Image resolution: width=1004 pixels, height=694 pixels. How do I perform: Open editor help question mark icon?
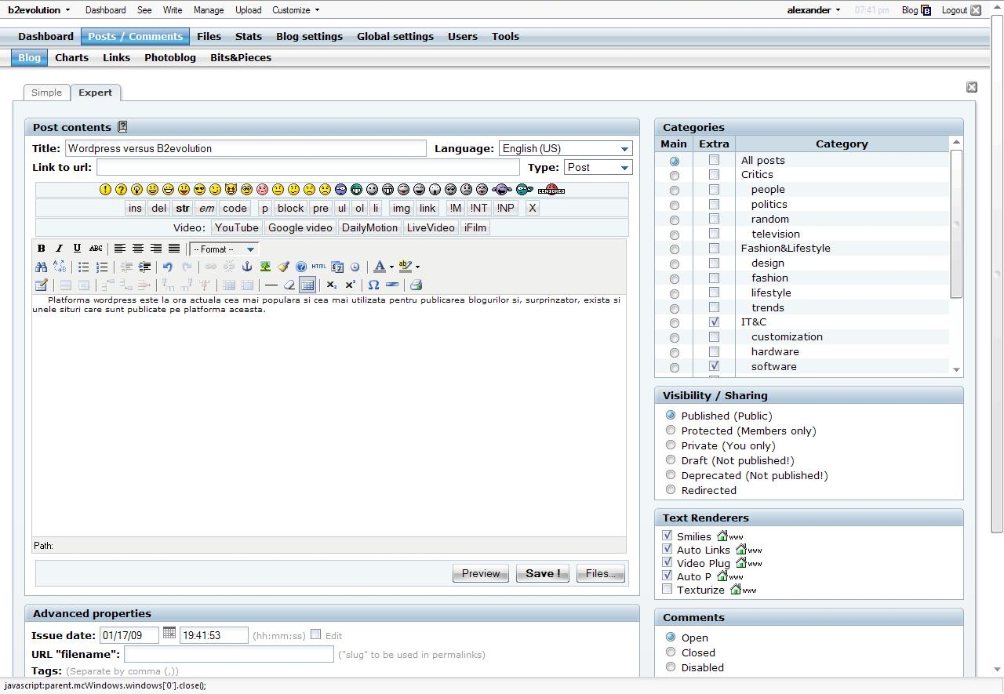point(301,267)
